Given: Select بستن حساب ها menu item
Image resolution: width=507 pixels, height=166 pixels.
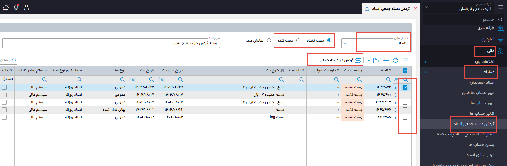Looking at the screenshot, I should click(x=481, y=145).
